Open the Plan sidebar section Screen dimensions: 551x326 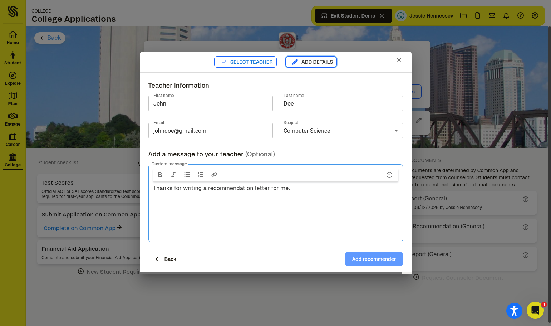tap(13, 99)
